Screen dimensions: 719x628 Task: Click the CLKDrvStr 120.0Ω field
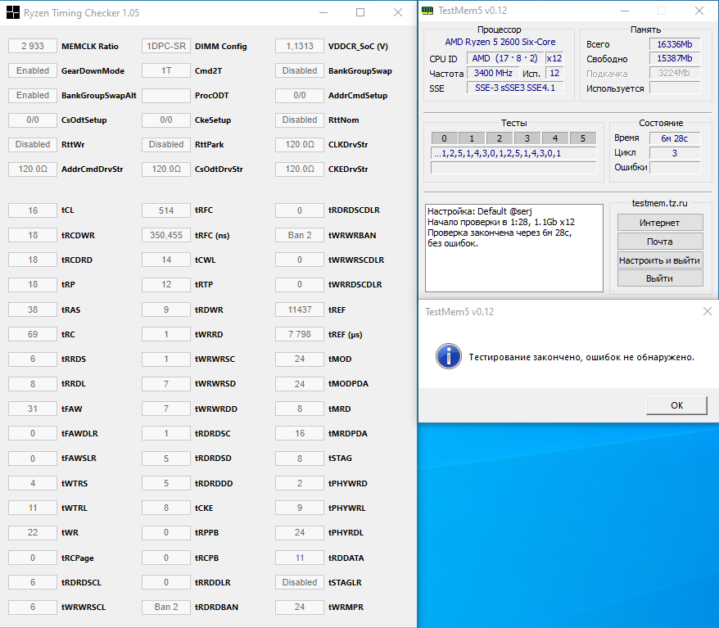[300, 144]
